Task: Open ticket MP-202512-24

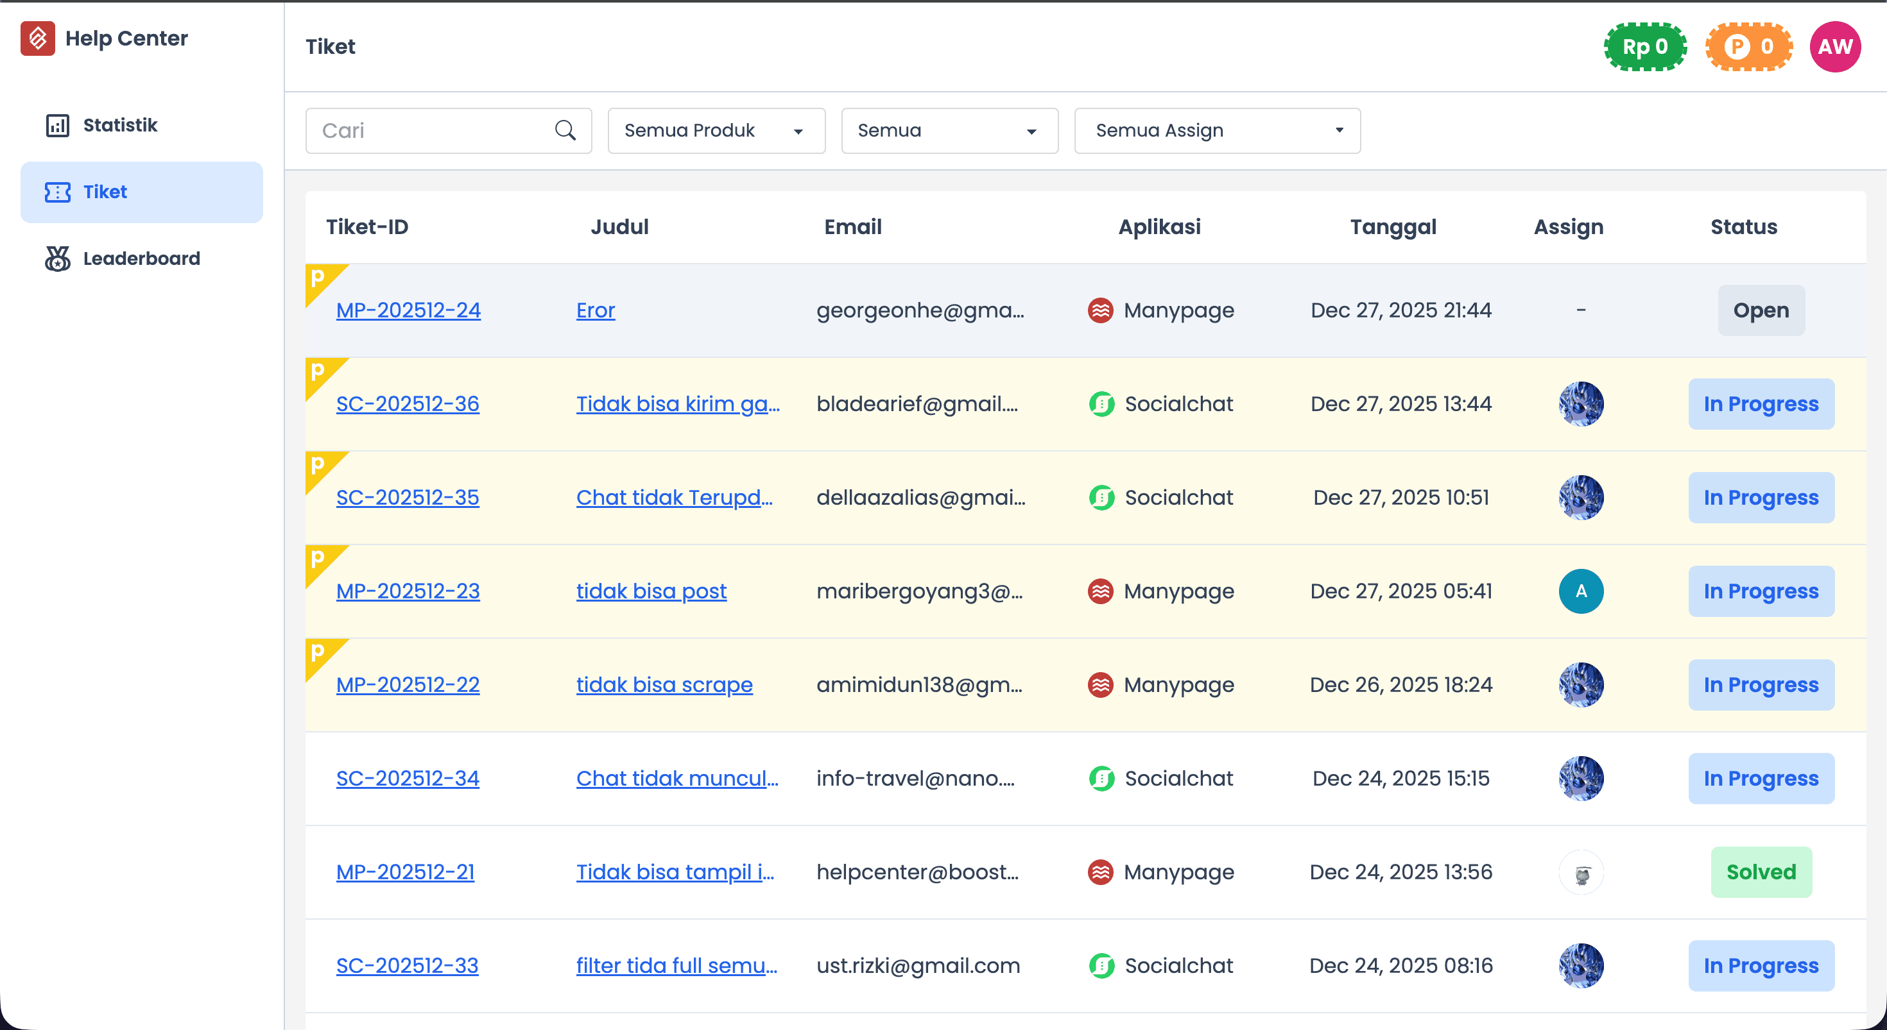Action: click(x=408, y=310)
